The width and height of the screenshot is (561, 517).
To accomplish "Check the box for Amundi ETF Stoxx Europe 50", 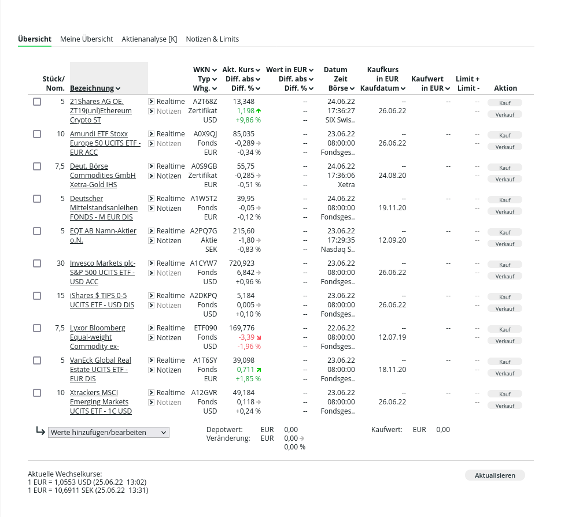I will click(x=37, y=134).
